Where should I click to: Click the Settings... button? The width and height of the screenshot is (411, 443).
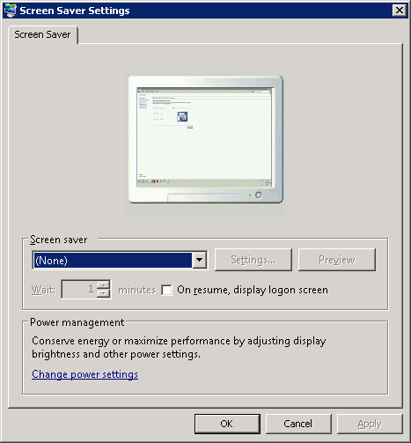point(253,260)
